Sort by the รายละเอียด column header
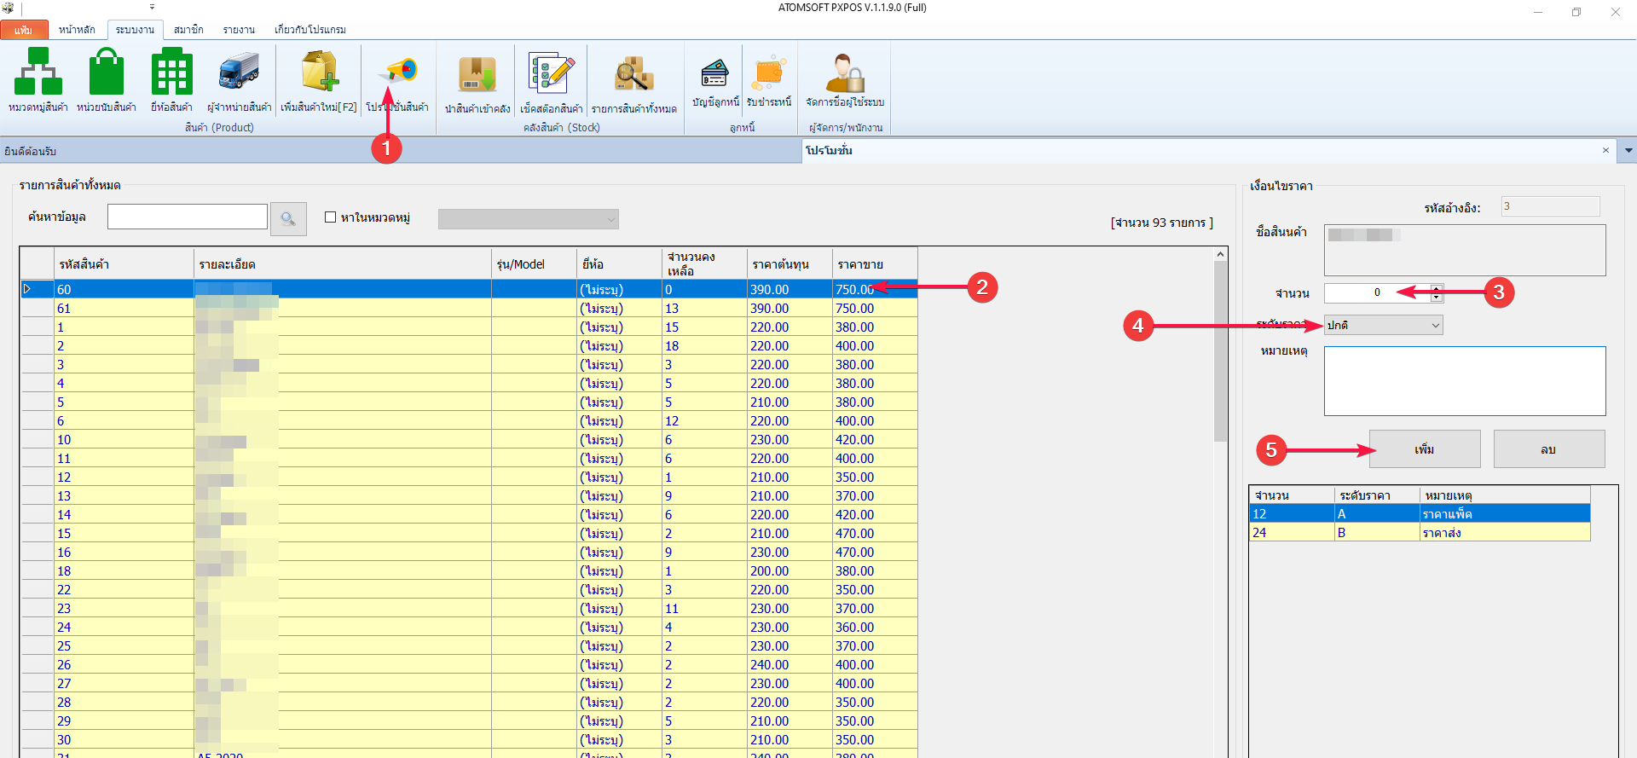 coord(343,264)
